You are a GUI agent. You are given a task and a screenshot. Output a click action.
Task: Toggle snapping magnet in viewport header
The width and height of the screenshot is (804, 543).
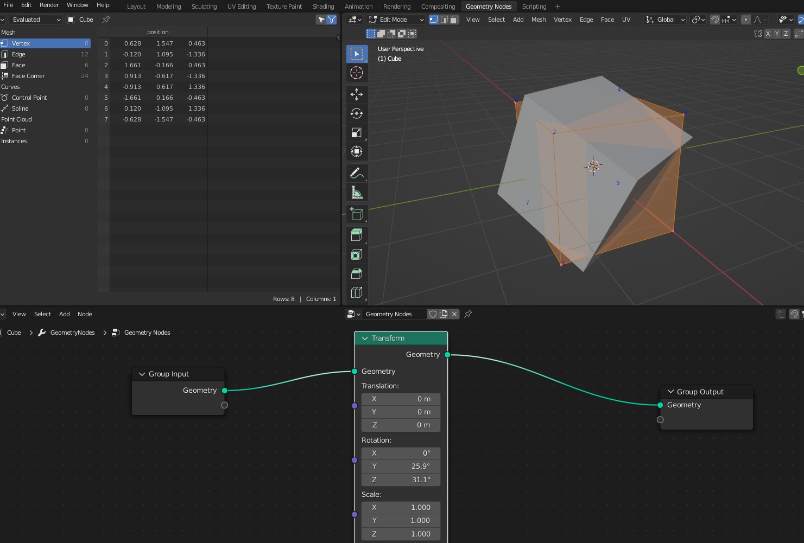pos(715,20)
